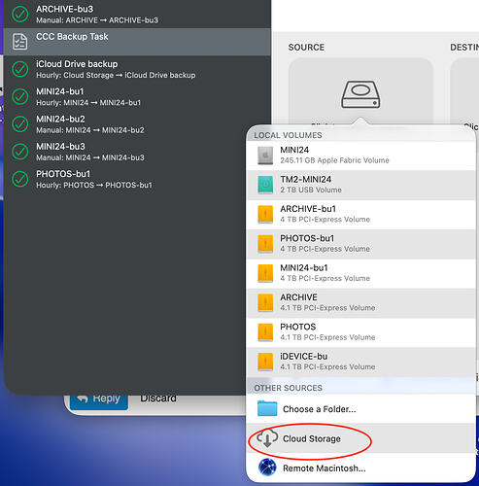Click the teal Time Machine drive icon

[265, 185]
